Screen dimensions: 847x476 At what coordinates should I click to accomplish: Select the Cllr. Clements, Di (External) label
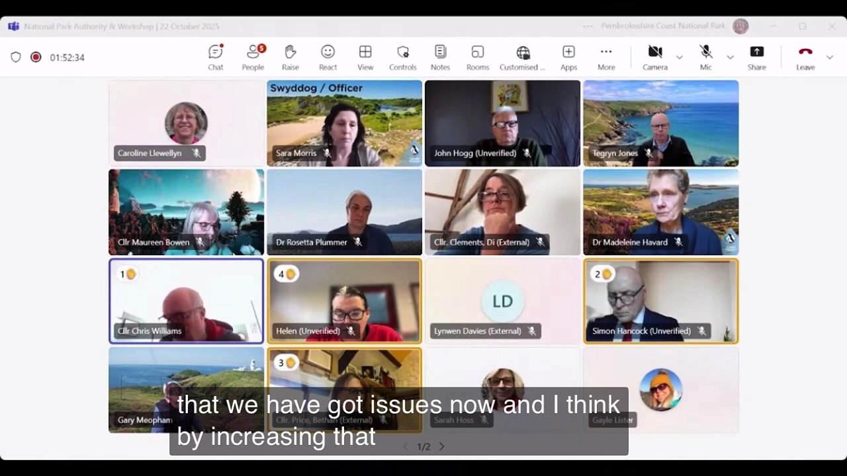tap(482, 242)
